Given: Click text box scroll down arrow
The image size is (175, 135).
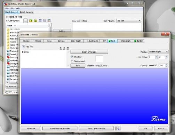Looking at the screenshot, I should point(68,66).
